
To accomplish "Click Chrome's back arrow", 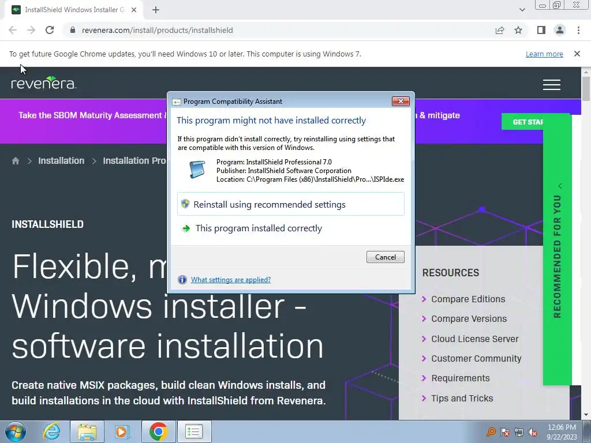I will tap(13, 30).
